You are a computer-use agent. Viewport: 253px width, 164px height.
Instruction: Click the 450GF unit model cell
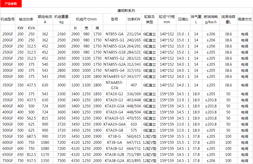click(x=8, y=118)
